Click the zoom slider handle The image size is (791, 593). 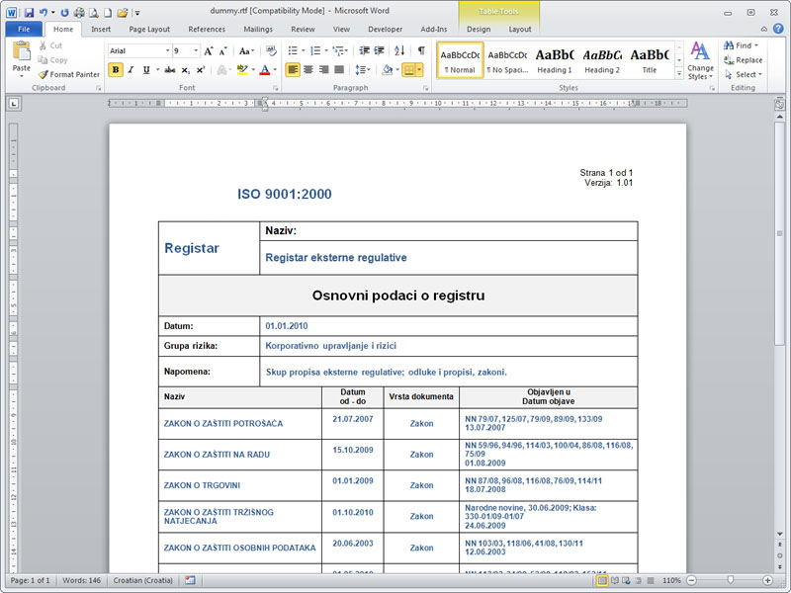point(730,580)
